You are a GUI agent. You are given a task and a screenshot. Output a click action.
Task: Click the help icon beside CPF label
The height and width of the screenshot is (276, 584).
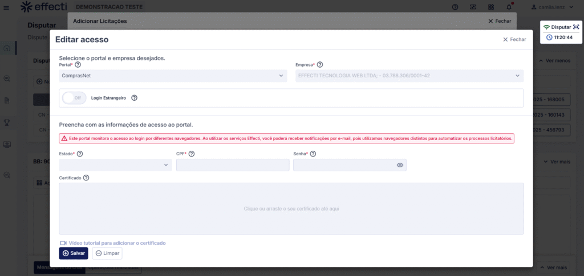(192, 154)
